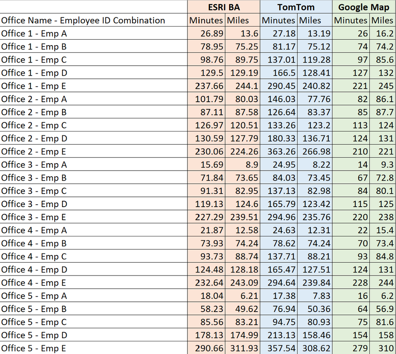
Task: Click the Office 5 - Emp E row label
Action: pos(34,348)
